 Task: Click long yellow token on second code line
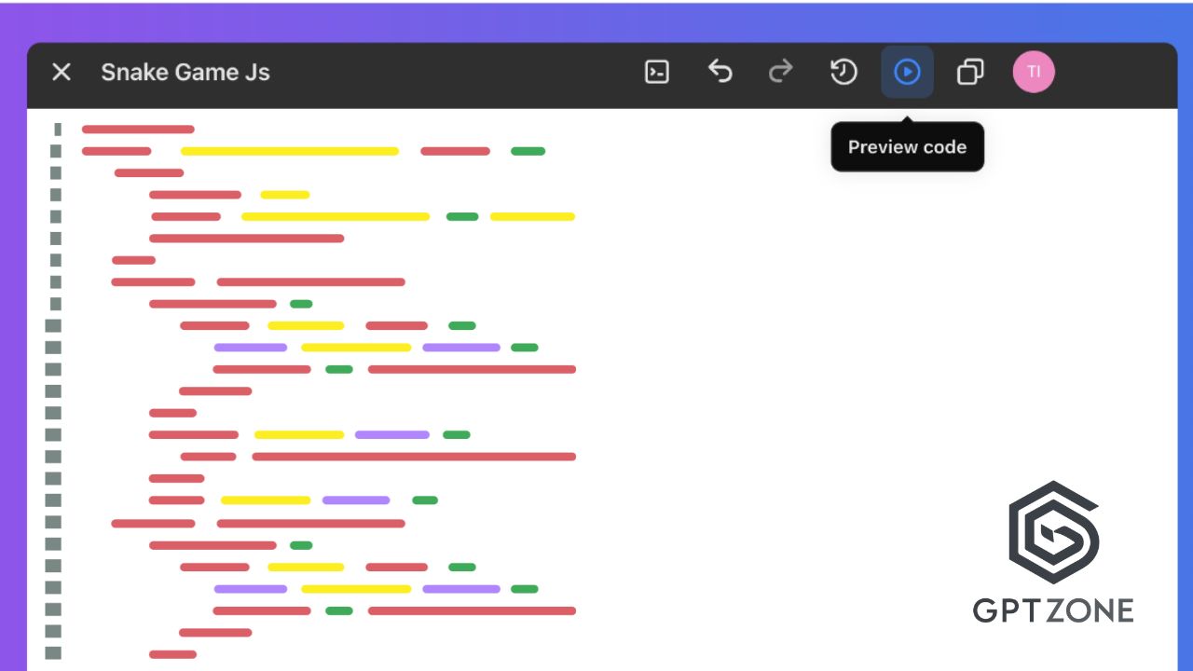[290, 151]
